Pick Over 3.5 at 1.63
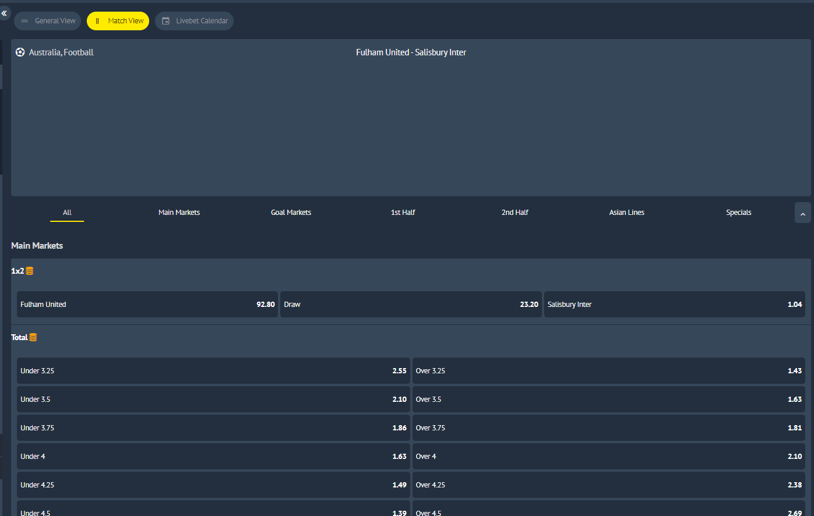Viewport: 814px width, 516px height. [609, 400]
